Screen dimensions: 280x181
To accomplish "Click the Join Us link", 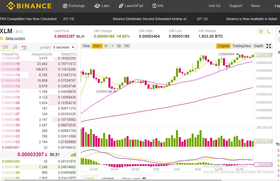I will 214,6.
